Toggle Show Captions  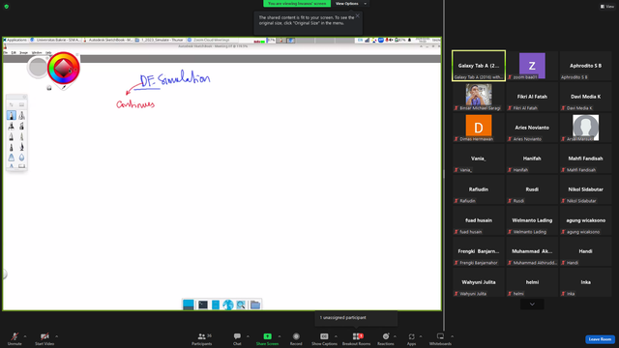[324, 338]
